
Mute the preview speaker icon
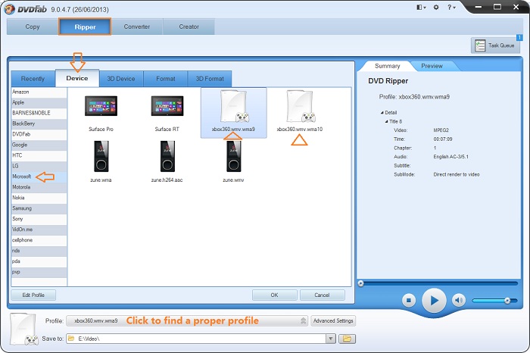[x=458, y=300]
